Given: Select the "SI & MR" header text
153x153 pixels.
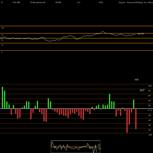Looking at the screenshot, I should (x=16, y=2).
